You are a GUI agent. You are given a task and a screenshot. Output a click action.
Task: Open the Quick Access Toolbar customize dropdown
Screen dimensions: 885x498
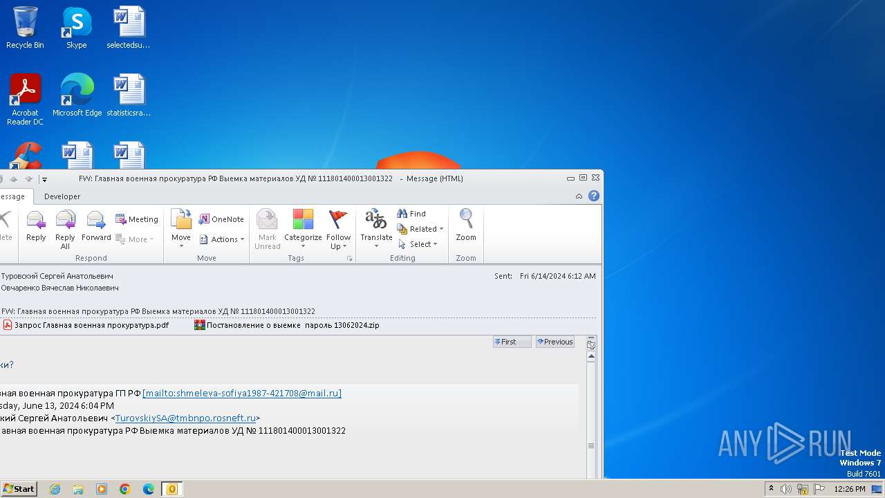[x=44, y=179]
